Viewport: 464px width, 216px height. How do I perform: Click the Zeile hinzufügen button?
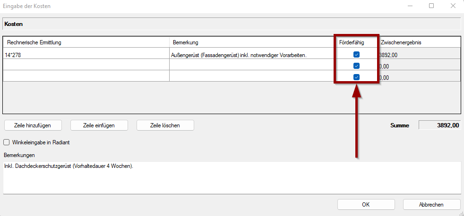[x=33, y=125]
